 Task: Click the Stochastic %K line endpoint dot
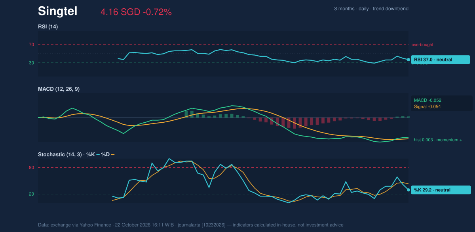(x=408, y=190)
